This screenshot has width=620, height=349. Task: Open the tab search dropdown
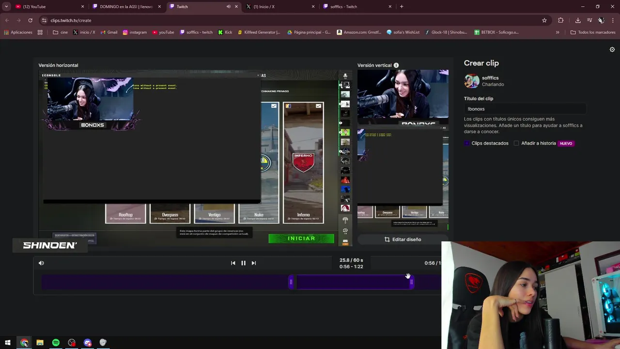[x=6, y=7]
